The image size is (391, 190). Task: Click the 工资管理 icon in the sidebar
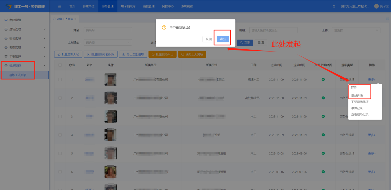(6, 57)
